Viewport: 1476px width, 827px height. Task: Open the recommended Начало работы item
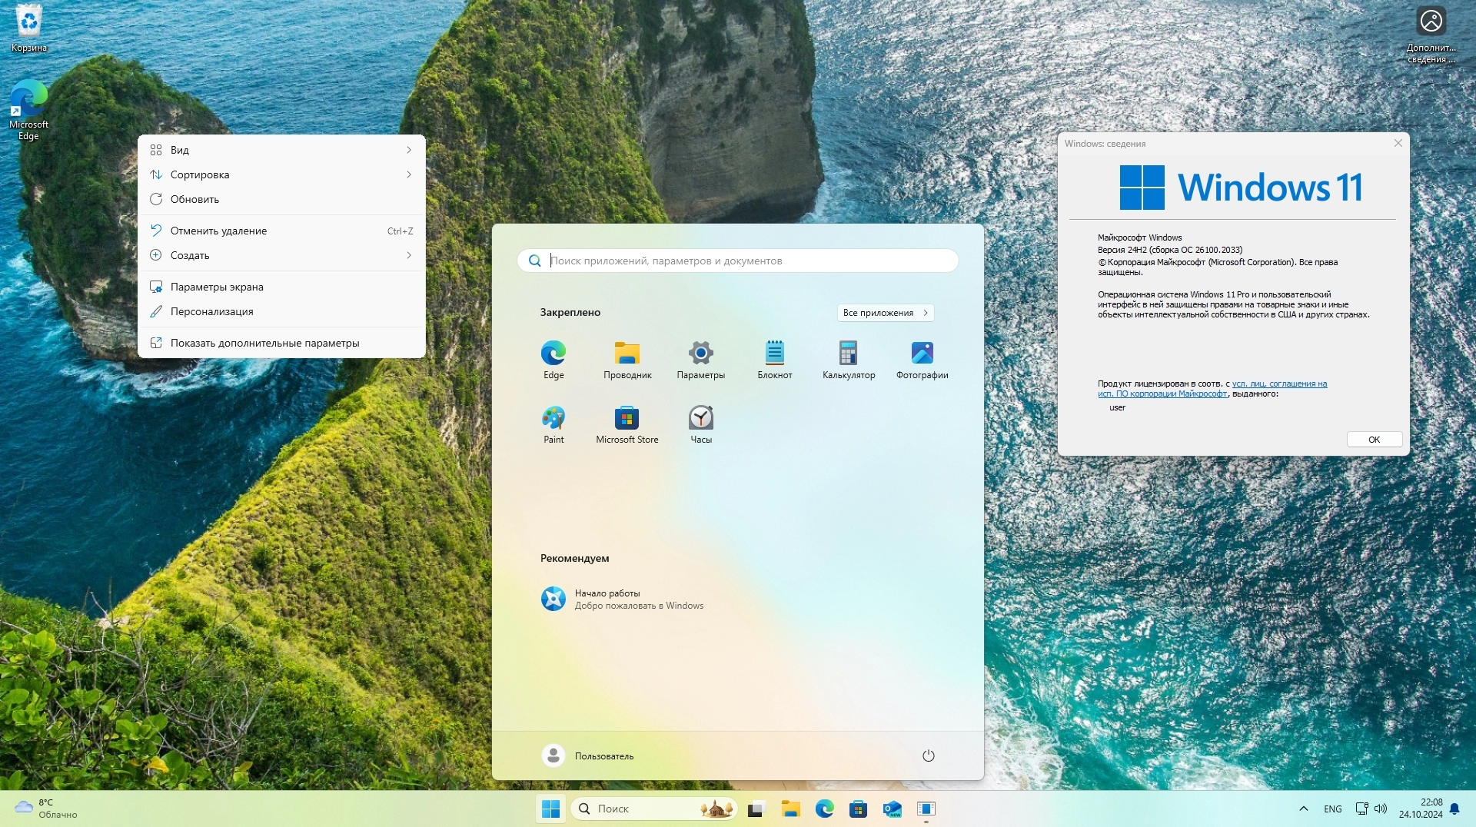click(x=623, y=599)
